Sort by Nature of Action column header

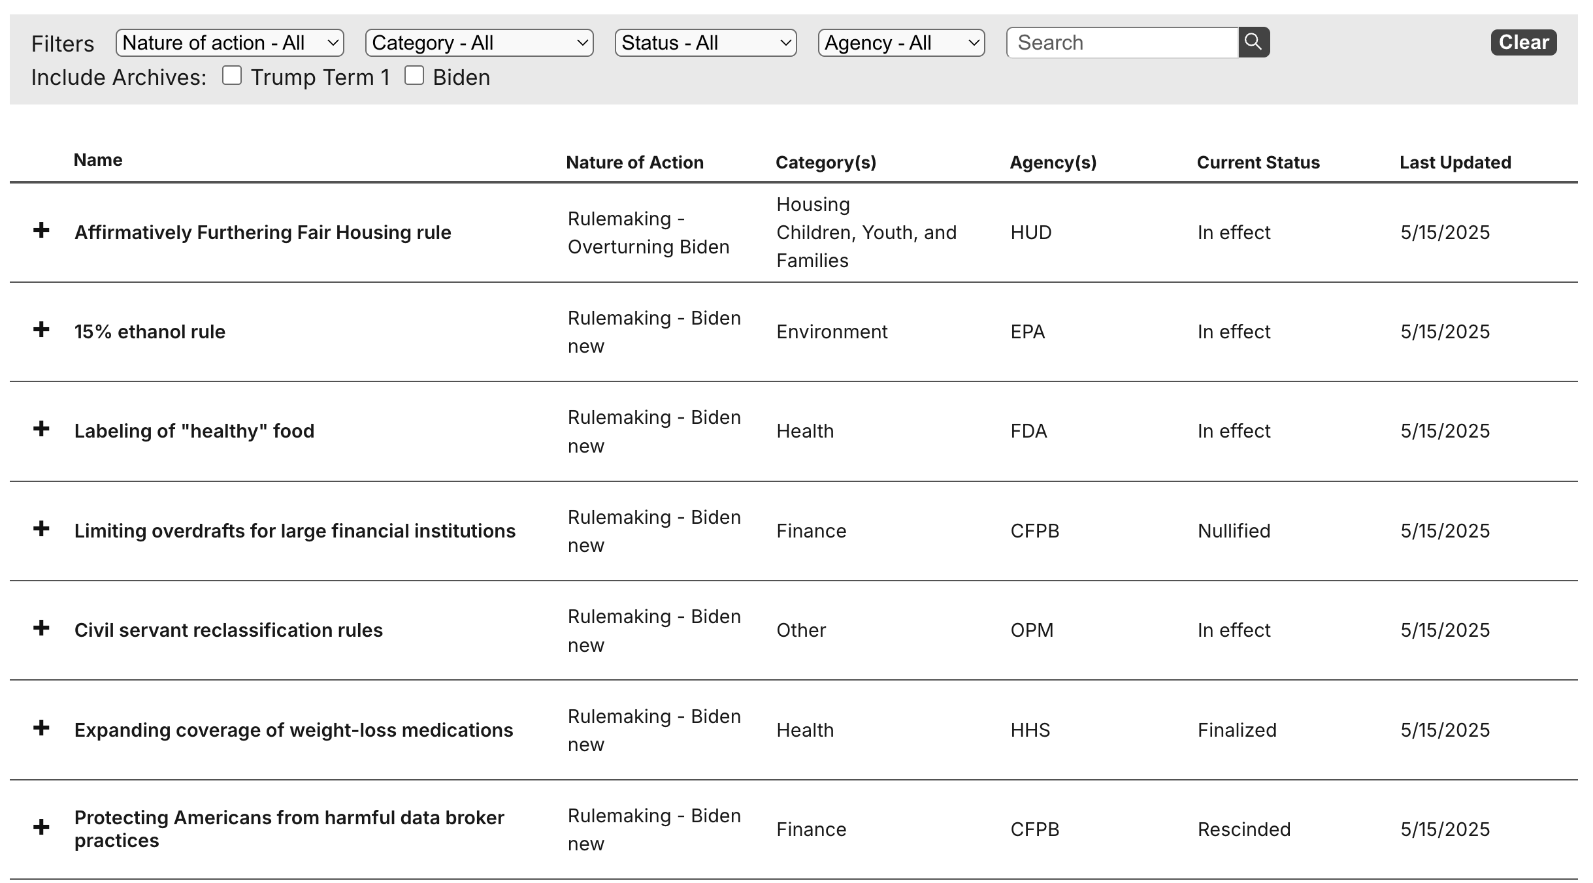(634, 163)
